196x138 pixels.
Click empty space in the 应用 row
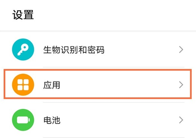(x=119, y=85)
